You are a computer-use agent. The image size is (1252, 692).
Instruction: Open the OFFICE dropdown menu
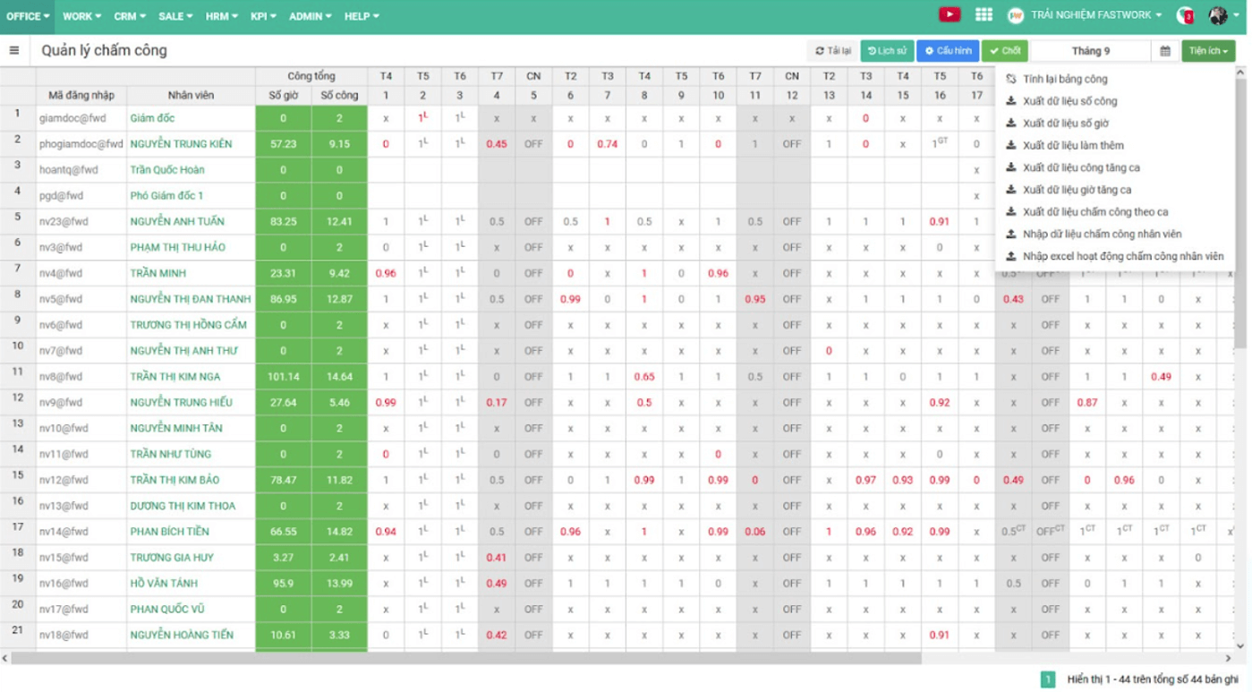(x=28, y=16)
